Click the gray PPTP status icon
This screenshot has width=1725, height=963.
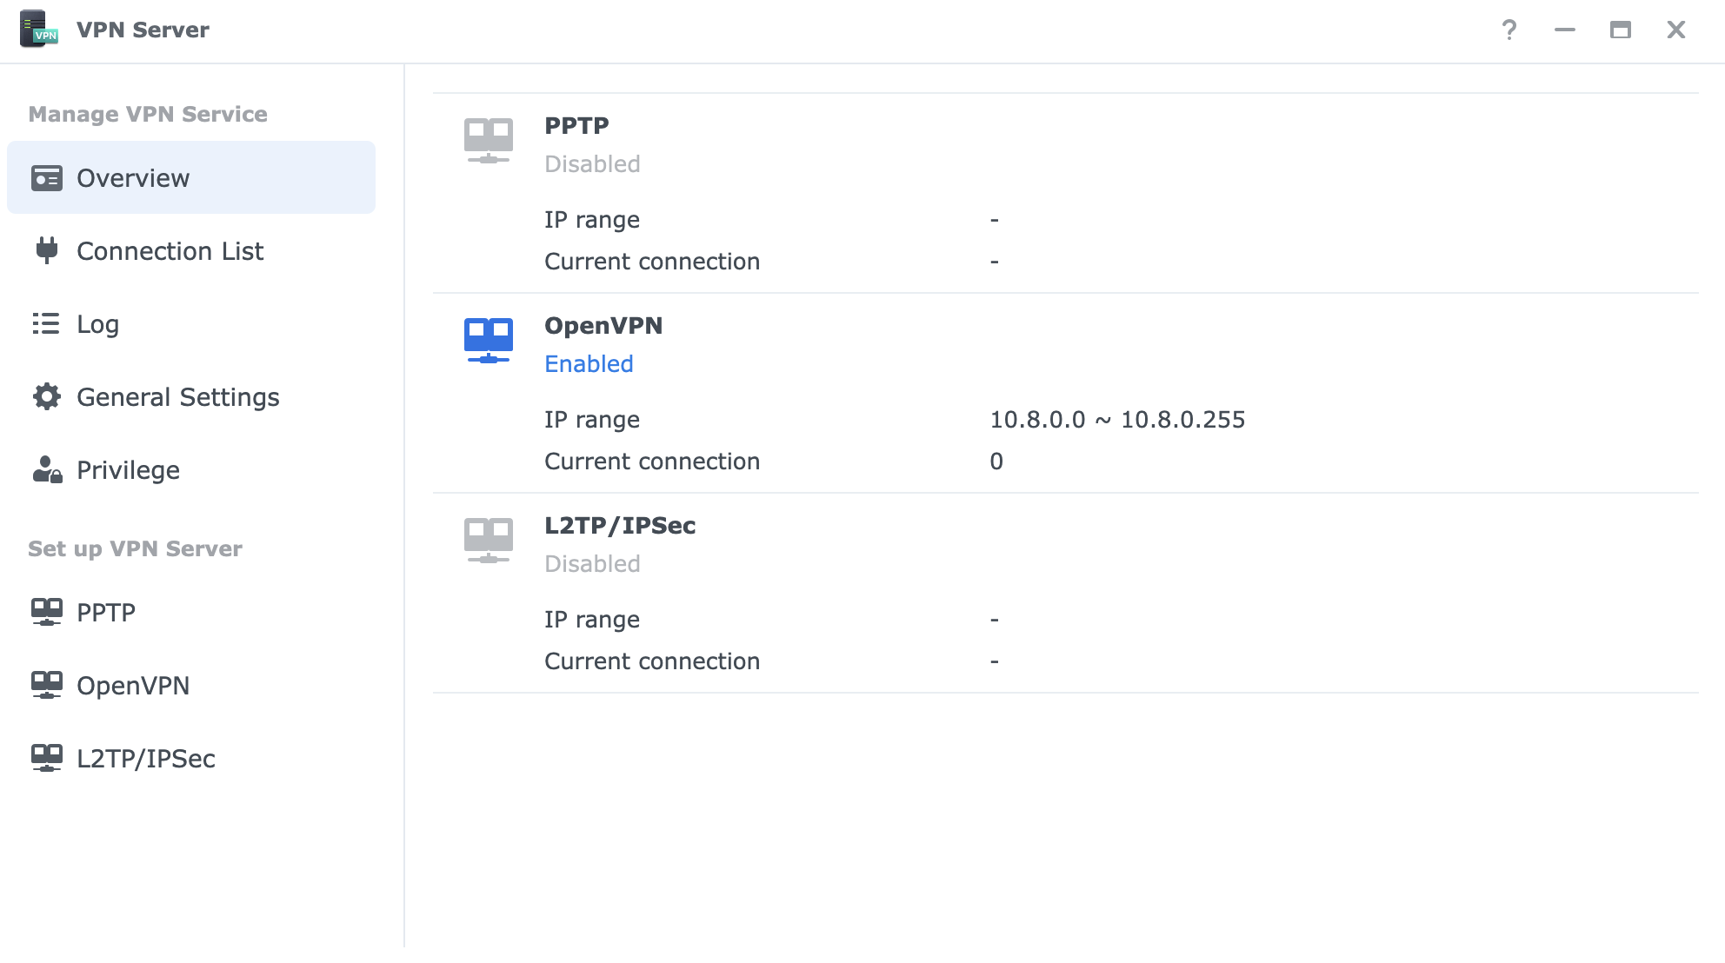tap(489, 141)
